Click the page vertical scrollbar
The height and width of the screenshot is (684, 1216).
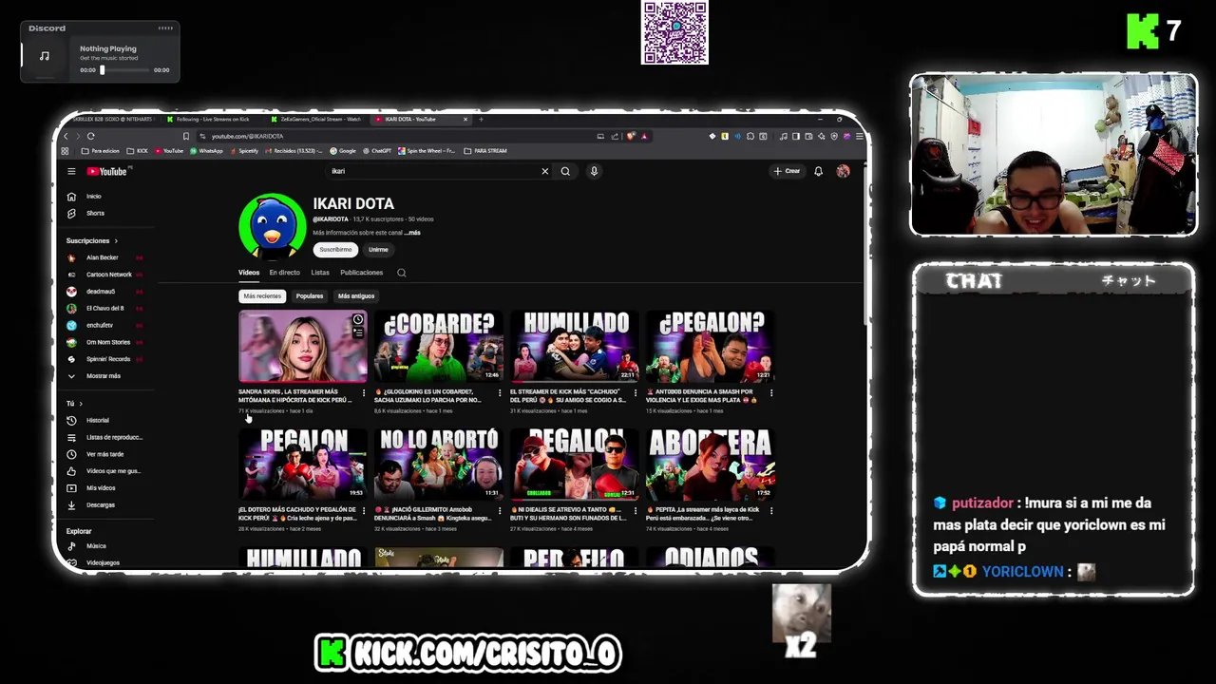point(864,247)
